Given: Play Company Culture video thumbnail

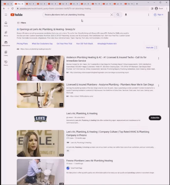Looking at the screenshot, I should 41,143.
